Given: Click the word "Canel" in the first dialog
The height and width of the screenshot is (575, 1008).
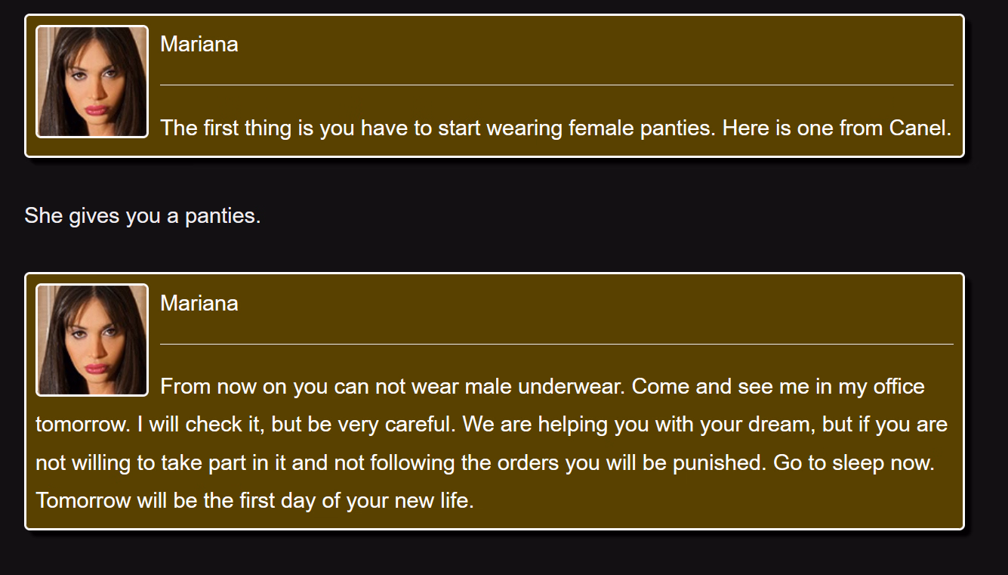Looking at the screenshot, I should pyautogui.click(x=917, y=128).
